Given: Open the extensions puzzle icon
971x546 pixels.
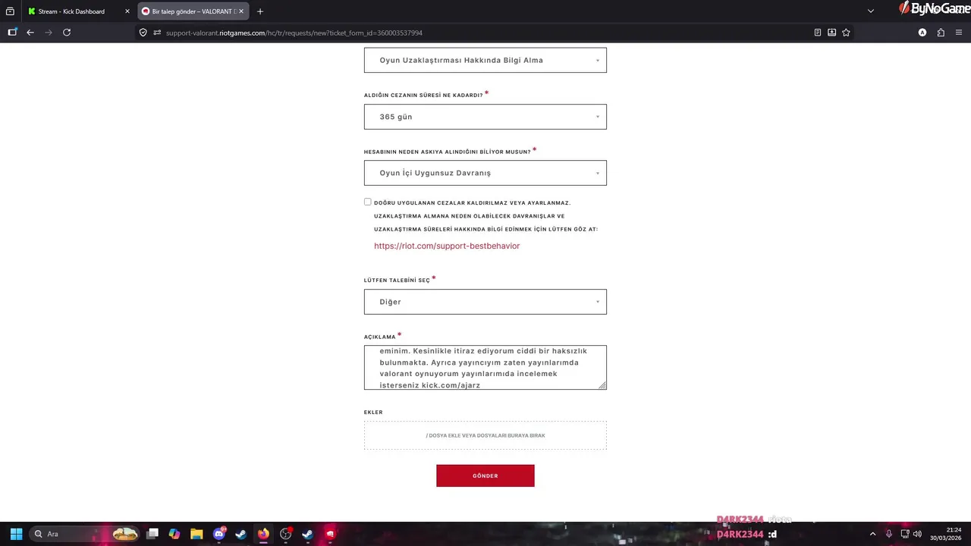Looking at the screenshot, I should pyautogui.click(x=941, y=33).
